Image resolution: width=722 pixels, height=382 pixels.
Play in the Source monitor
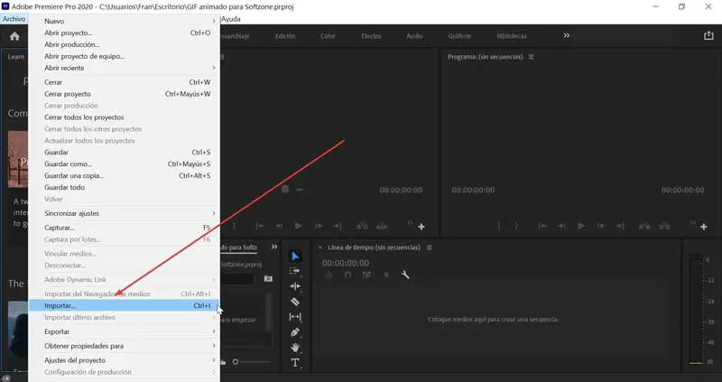(x=299, y=227)
